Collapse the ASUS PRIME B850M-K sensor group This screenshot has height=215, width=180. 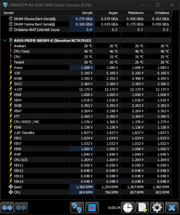[5, 41]
